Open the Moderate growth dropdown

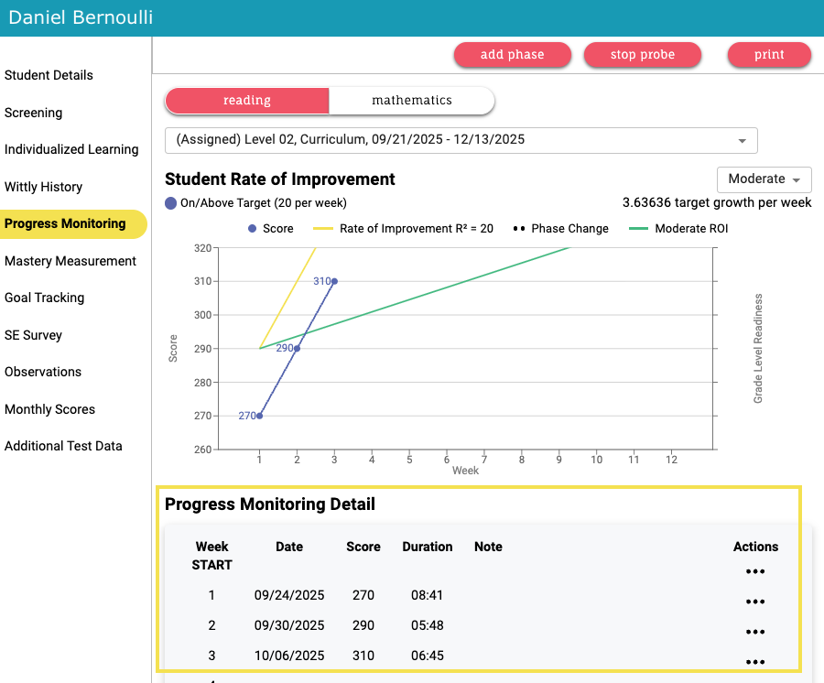click(764, 179)
